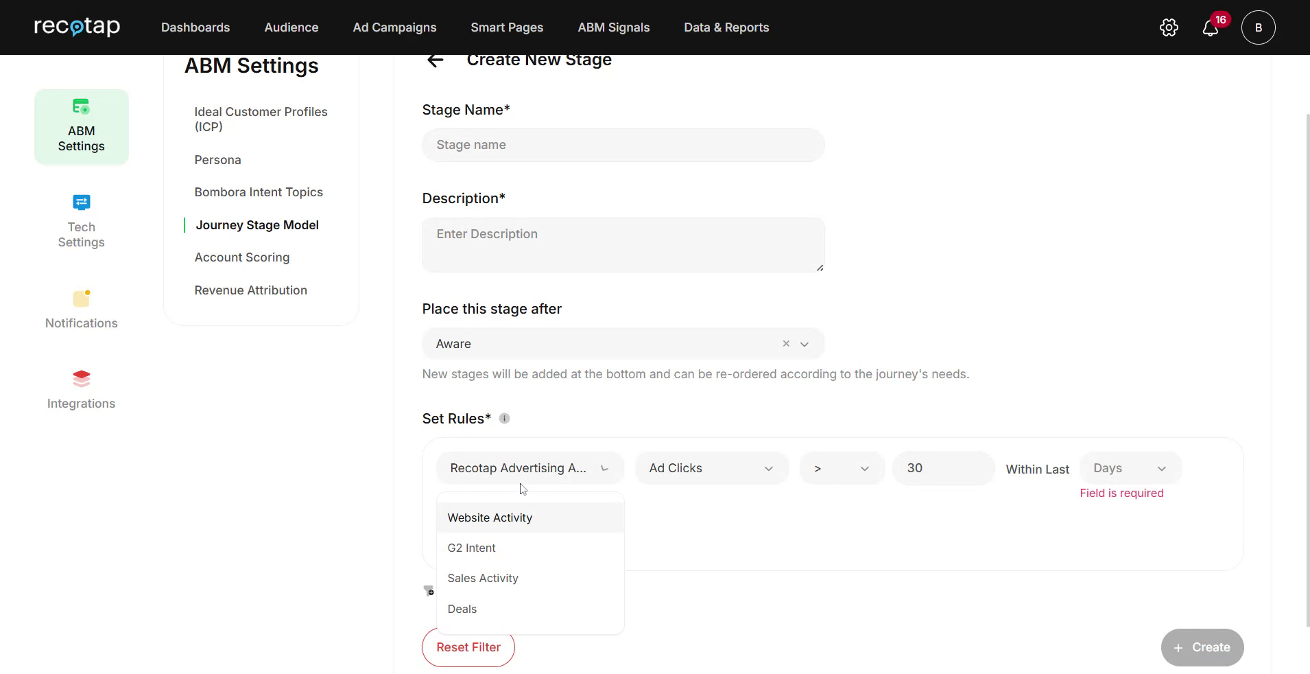Click the Reset Filter button

click(x=468, y=647)
